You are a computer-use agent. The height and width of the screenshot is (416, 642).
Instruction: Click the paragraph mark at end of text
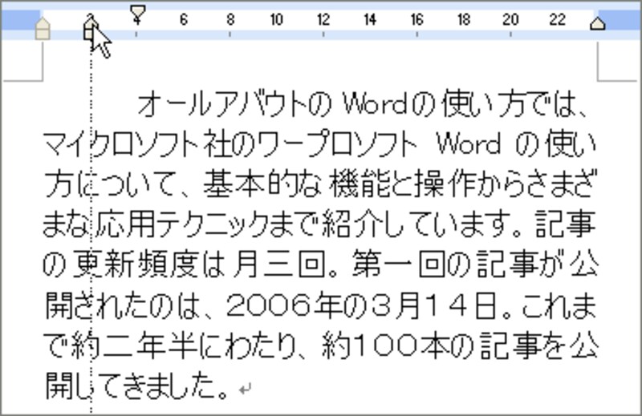[245, 389]
